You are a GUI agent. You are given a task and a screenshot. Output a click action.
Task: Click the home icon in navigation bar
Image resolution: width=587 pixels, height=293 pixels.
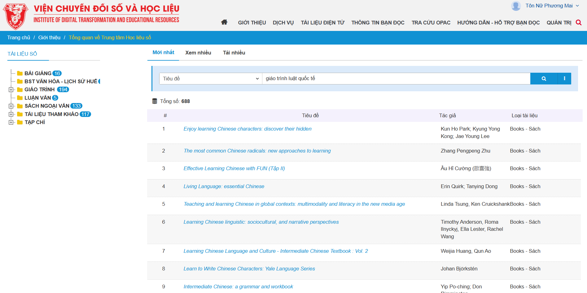(x=224, y=22)
